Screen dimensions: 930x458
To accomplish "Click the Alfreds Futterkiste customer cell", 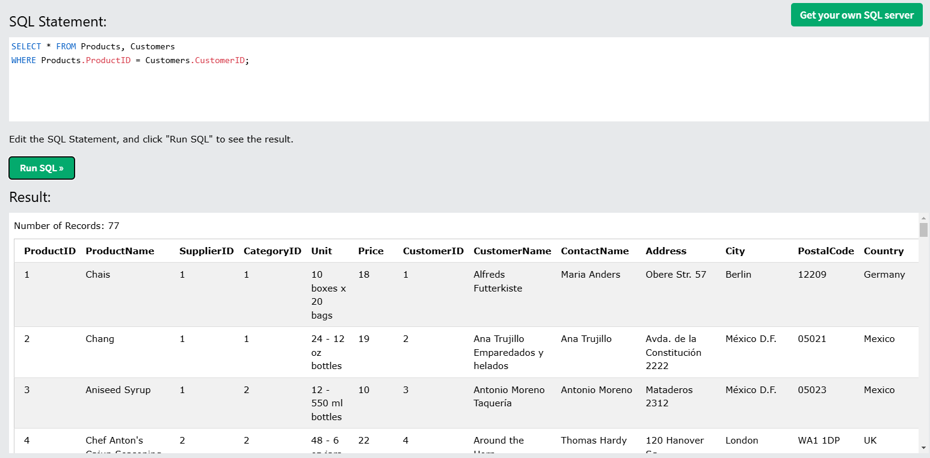I will coord(497,281).
